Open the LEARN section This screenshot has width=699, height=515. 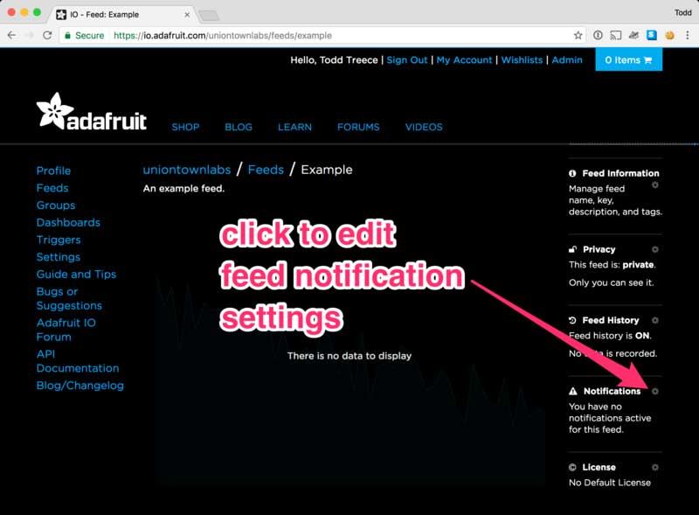point(294,127)
